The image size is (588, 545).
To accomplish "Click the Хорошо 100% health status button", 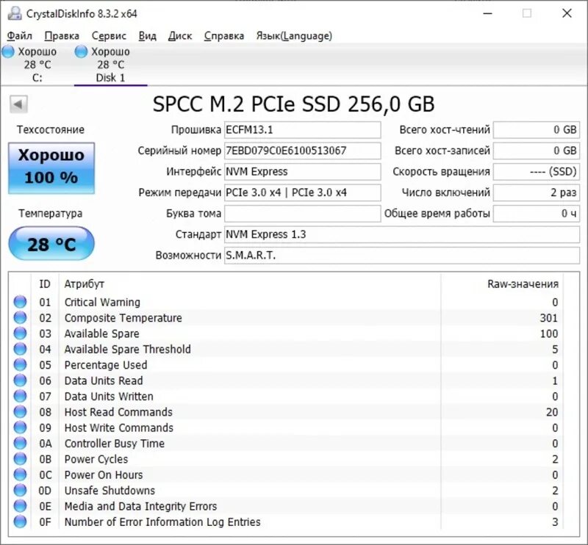I will pyautogui.click(x=51, y=168).
